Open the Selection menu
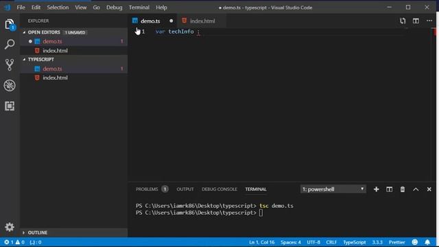This screenshot has height=247, width=439. tap(58, 8)
